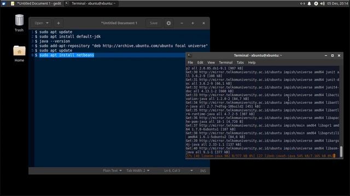Open the File menu in Terminal
350x196 pixels.
pos(190,63)
